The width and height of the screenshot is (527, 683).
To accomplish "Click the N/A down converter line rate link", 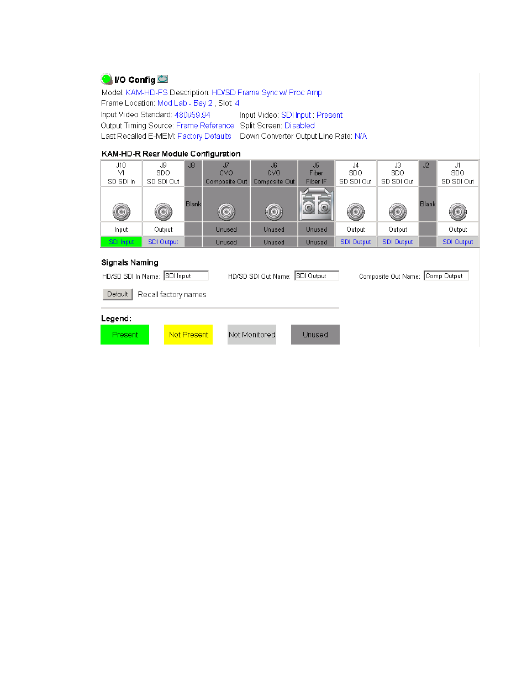I will tap(361, 136).
